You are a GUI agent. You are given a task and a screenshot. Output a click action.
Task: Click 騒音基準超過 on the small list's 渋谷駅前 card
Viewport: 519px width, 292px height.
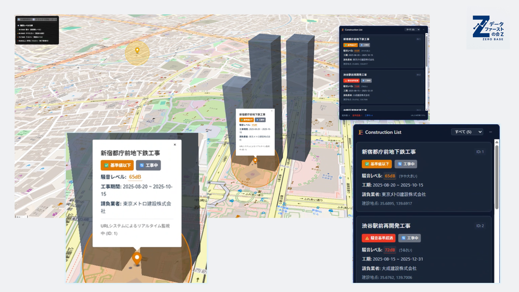pos(351,81)
